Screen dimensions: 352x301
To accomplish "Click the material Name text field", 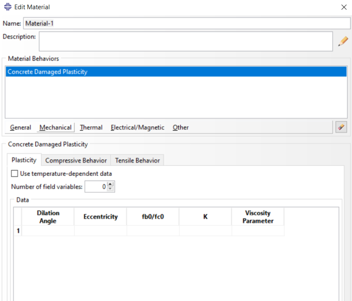I will [186, 23].
